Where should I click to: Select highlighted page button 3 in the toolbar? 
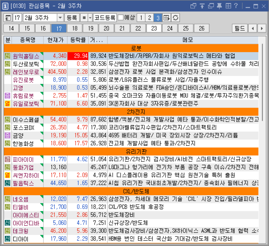click(158, 18)
